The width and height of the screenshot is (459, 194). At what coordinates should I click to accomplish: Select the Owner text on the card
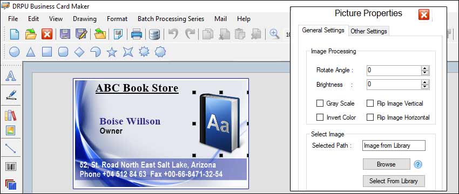coord(111,131)
